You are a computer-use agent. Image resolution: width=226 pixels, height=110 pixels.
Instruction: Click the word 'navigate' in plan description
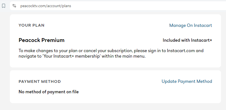[x=27, y=56]
